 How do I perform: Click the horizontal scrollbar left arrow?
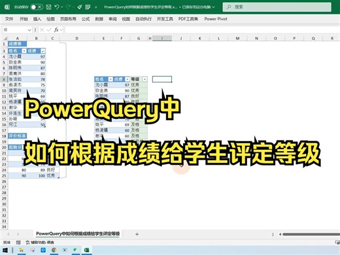(x=280, y=234)
